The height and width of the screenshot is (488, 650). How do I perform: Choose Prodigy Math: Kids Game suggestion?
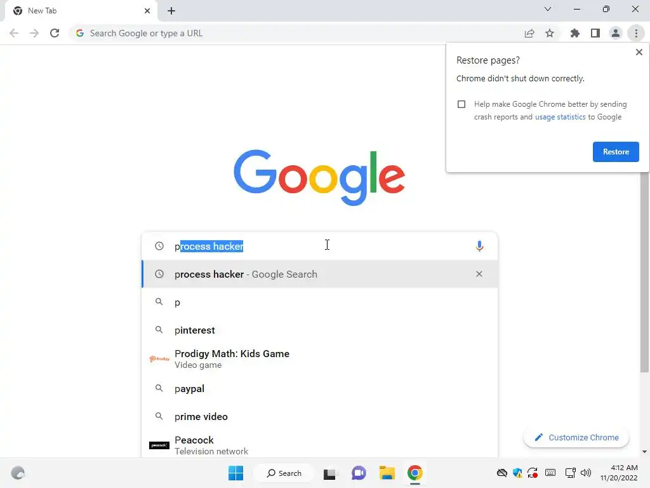(x=320, y=359)
